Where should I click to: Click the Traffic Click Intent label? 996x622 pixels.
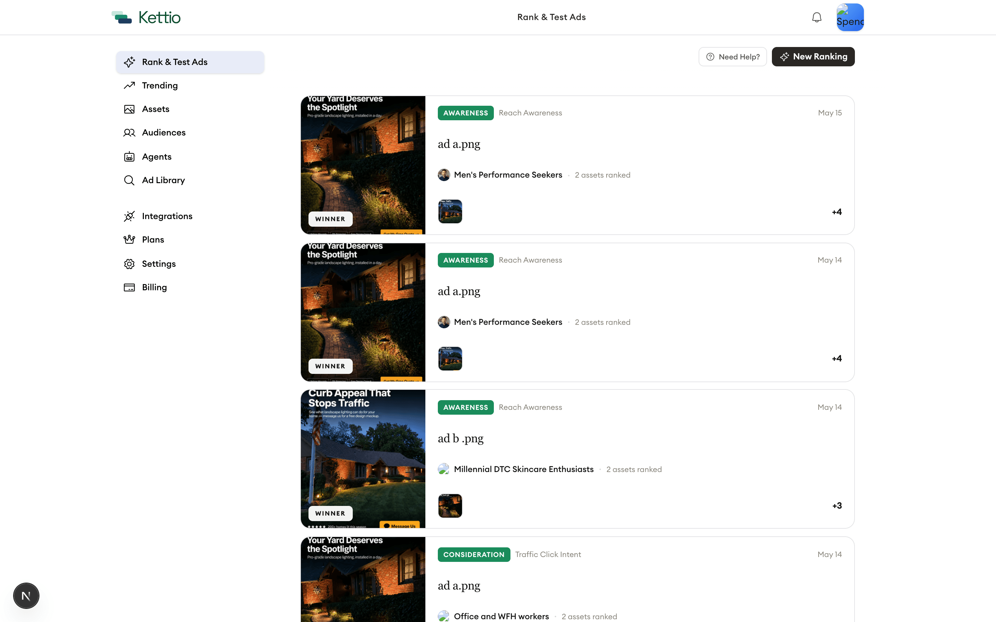point(548,555)
